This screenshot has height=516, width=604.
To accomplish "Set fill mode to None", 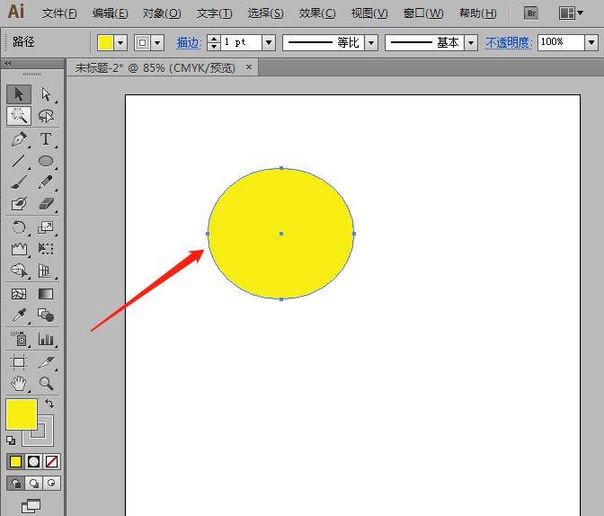I will point(51,461).
